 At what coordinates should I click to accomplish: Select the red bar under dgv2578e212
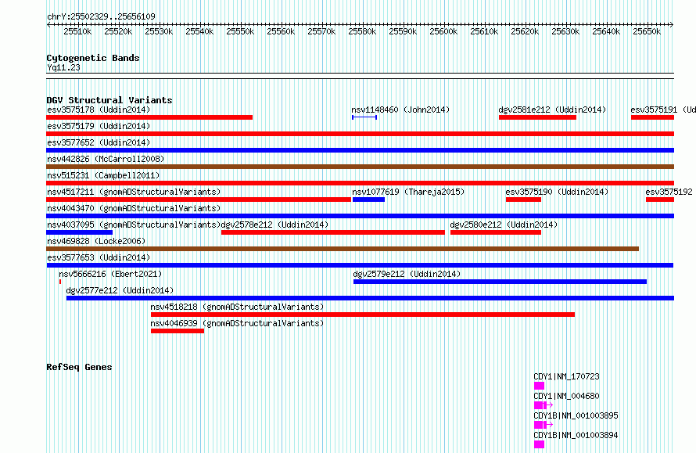333,232
